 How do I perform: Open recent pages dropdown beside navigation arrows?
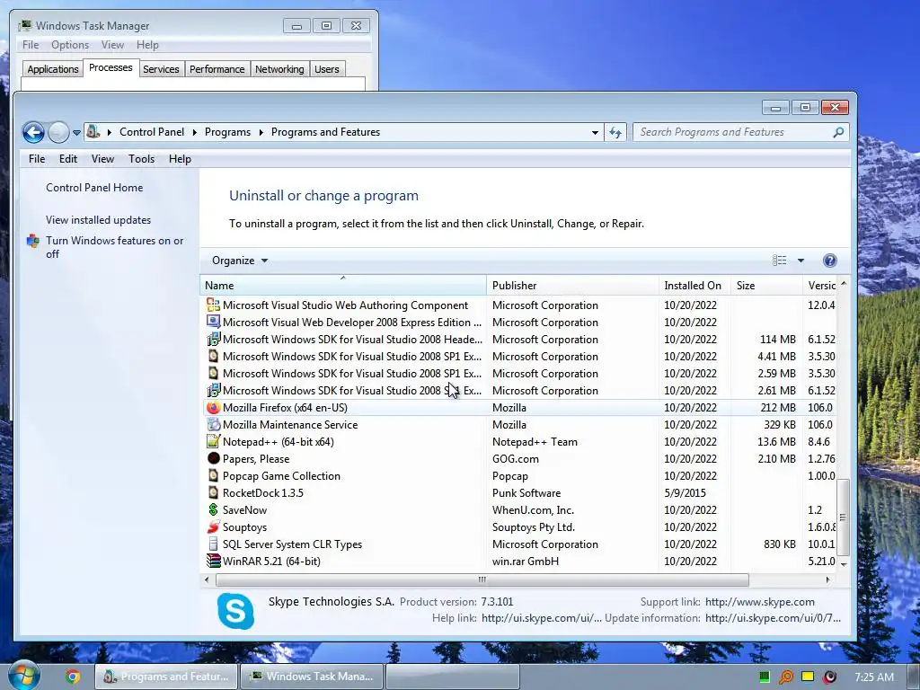76,133
